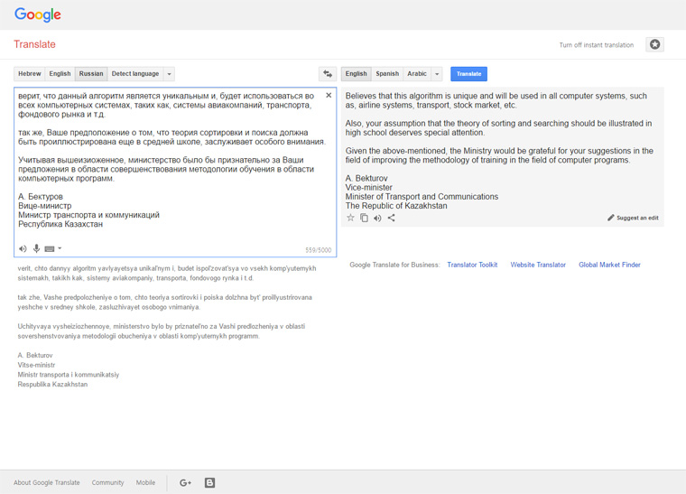Screen dimensions: 686x494
Task: Open Translator Toolkit link
Action: tap(472, 265)
